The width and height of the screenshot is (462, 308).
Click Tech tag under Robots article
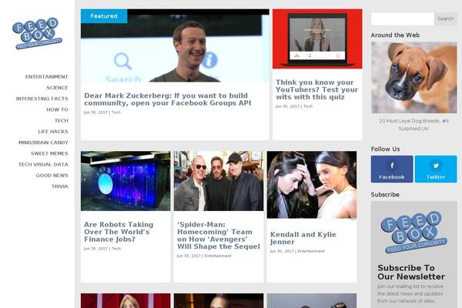116,249
